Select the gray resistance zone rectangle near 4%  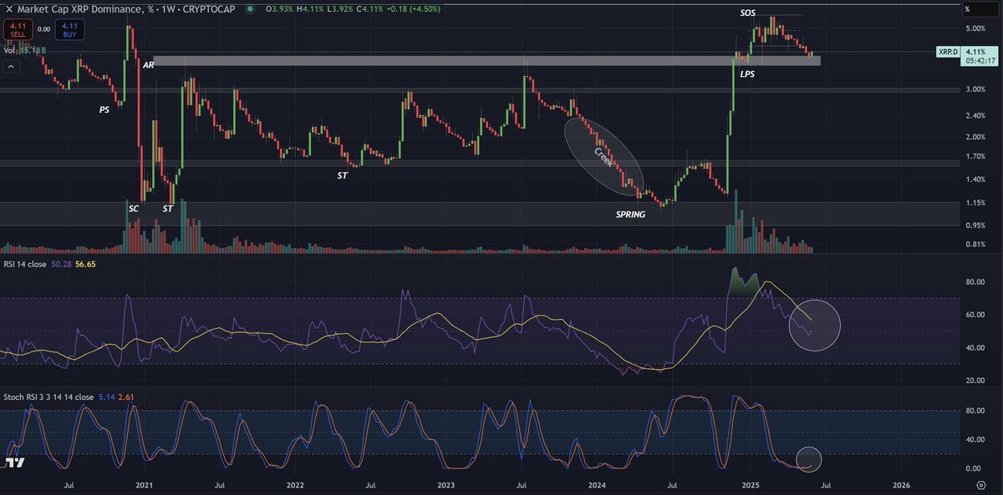coord(486,61)
